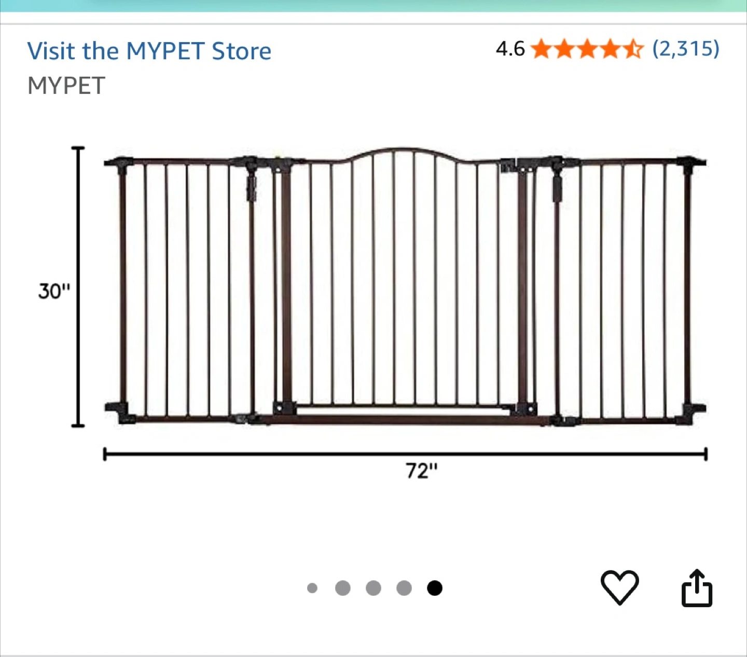Add gate to wish list heart icon
This screenshot has width=747, height=657.
pyautogui.click(x=619, y=587)
